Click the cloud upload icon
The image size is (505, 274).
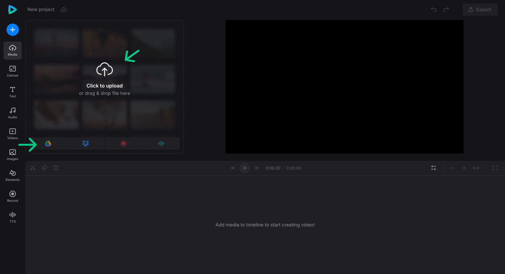tap(104, 69)
